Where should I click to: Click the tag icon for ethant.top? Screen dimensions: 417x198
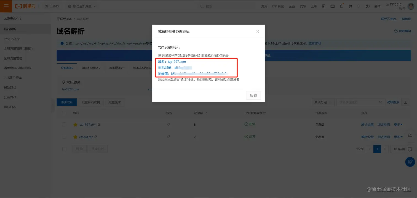click(x=169, y=137)
